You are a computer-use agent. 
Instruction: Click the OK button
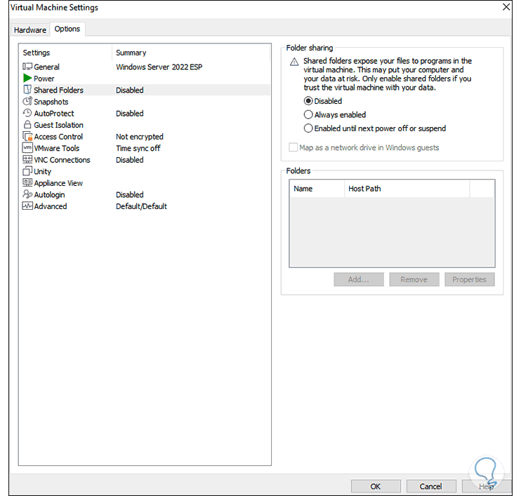click(376, 486)
